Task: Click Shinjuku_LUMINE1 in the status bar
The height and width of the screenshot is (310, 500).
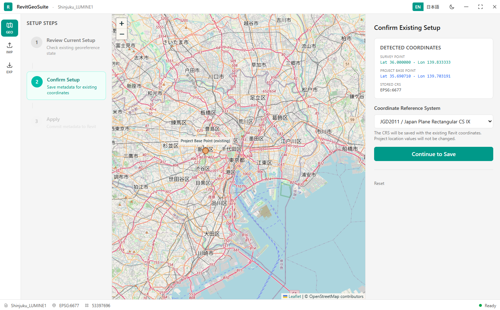Action: (28, 305)
